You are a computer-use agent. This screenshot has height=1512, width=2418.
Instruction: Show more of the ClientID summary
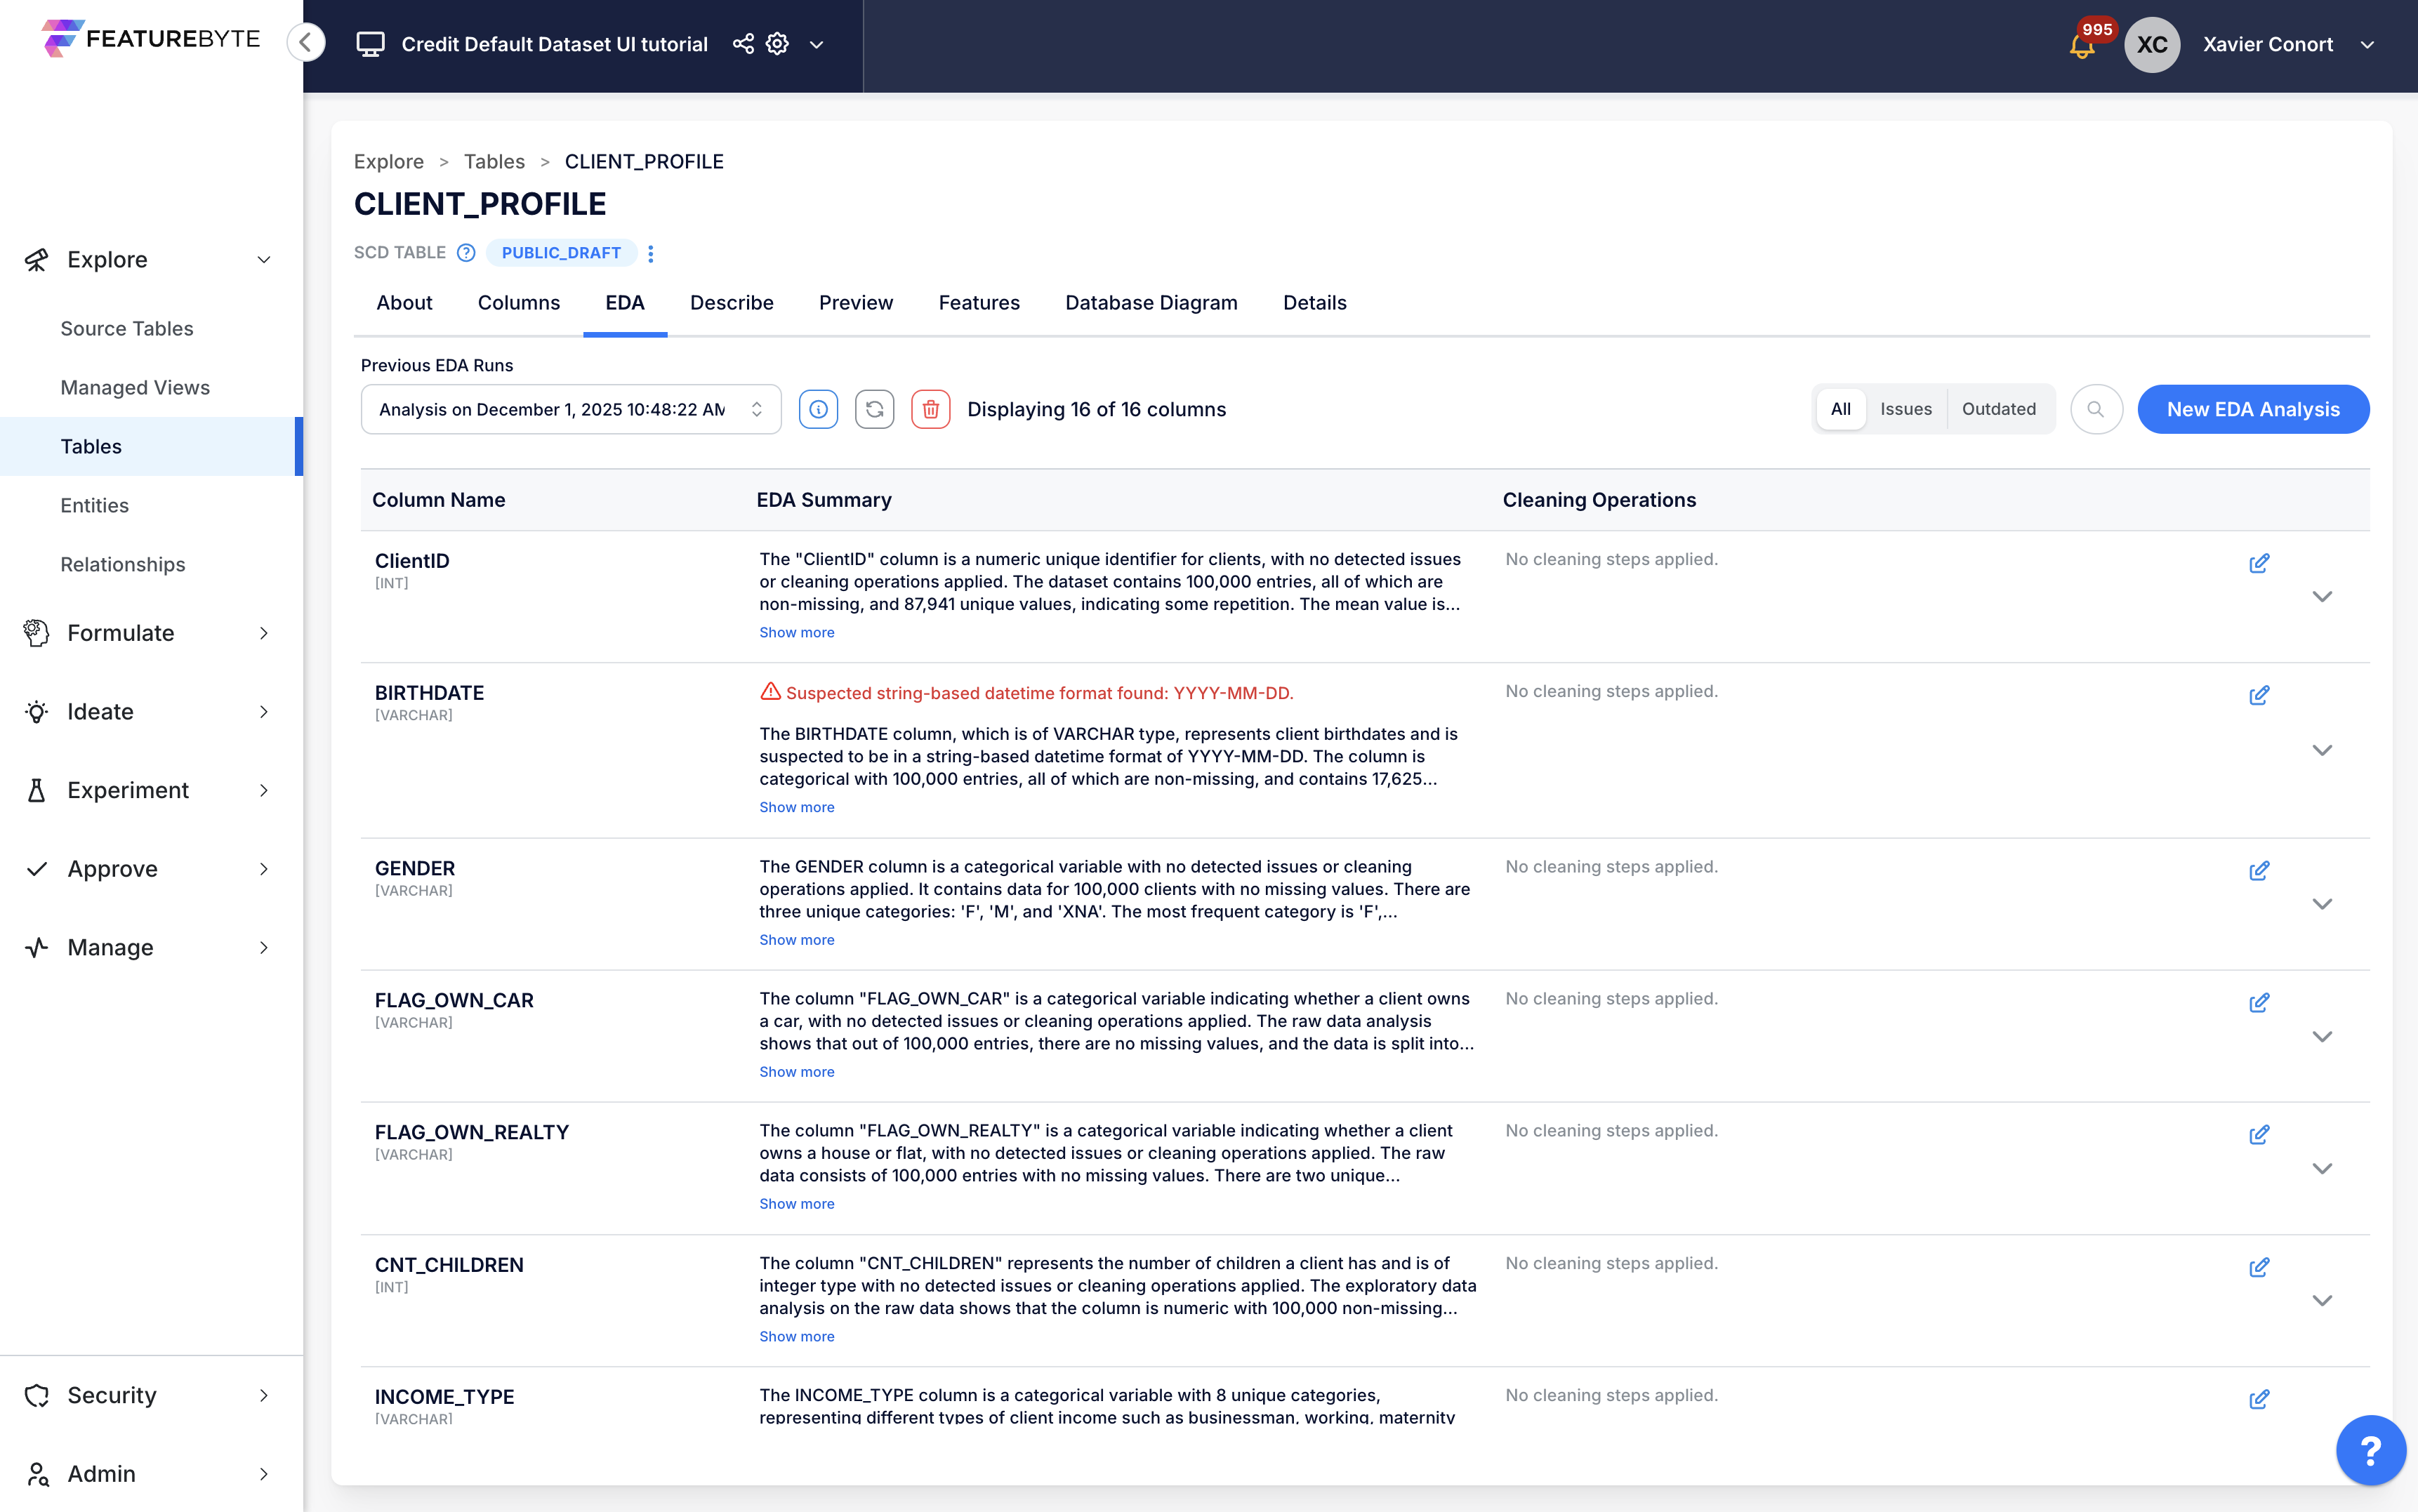coord(796,632)
